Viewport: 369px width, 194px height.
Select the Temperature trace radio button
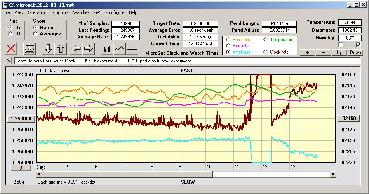pos(265,40)
